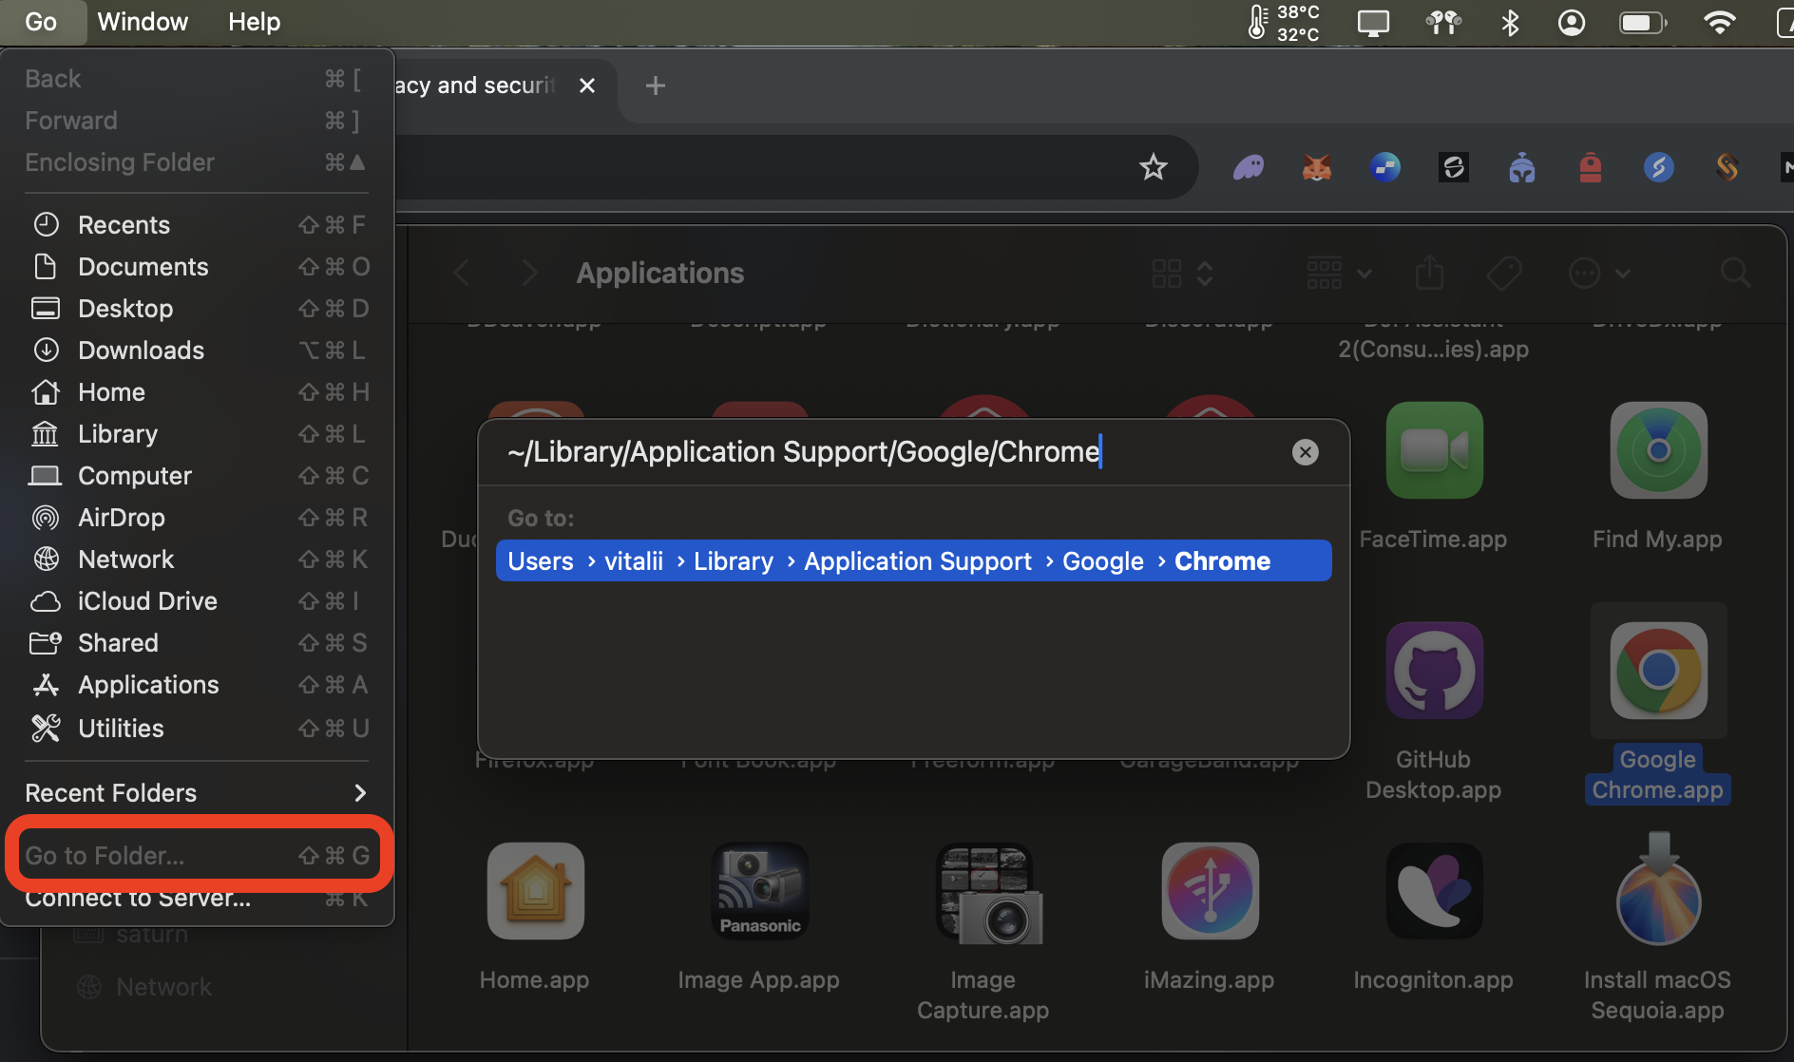Select the Chrome path suggestion row
1794x1062 pixels.
913,561
